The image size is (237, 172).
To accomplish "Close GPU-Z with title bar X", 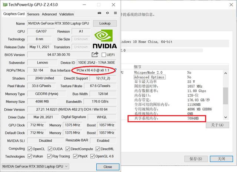I will tap(113, 5).
